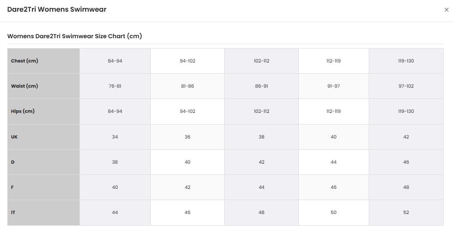Screen dimensions: 454x232
Task: Click the F row header cell
Action: pos(43,187)
